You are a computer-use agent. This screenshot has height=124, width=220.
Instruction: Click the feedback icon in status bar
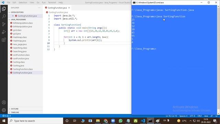212,116
